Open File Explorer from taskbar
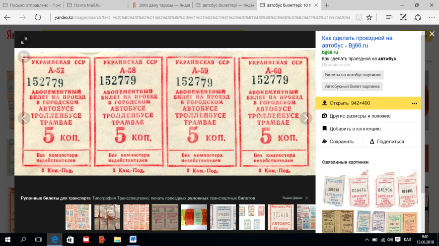Image resolution: width=439 pixels, height=246 pixels. (x=117, y=240)
